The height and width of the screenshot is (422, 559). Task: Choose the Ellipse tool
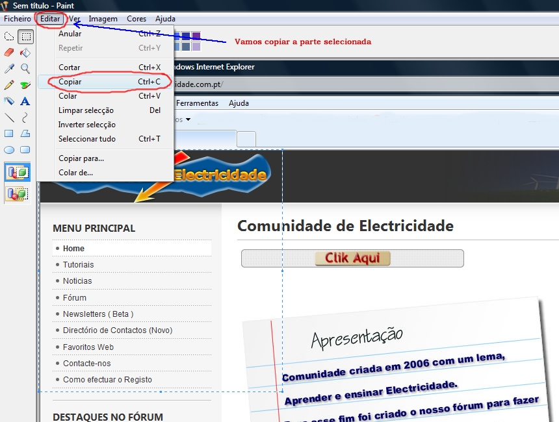9,149
